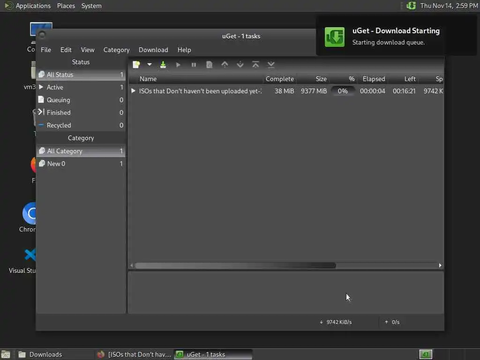Select the Active status filter
Image resolution: width=480 pixels, height=360 pixels.
(81, 87)
